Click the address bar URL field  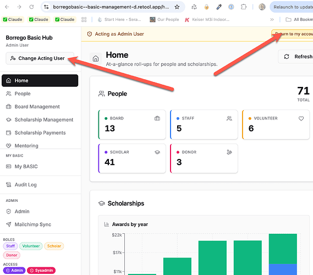111,7
